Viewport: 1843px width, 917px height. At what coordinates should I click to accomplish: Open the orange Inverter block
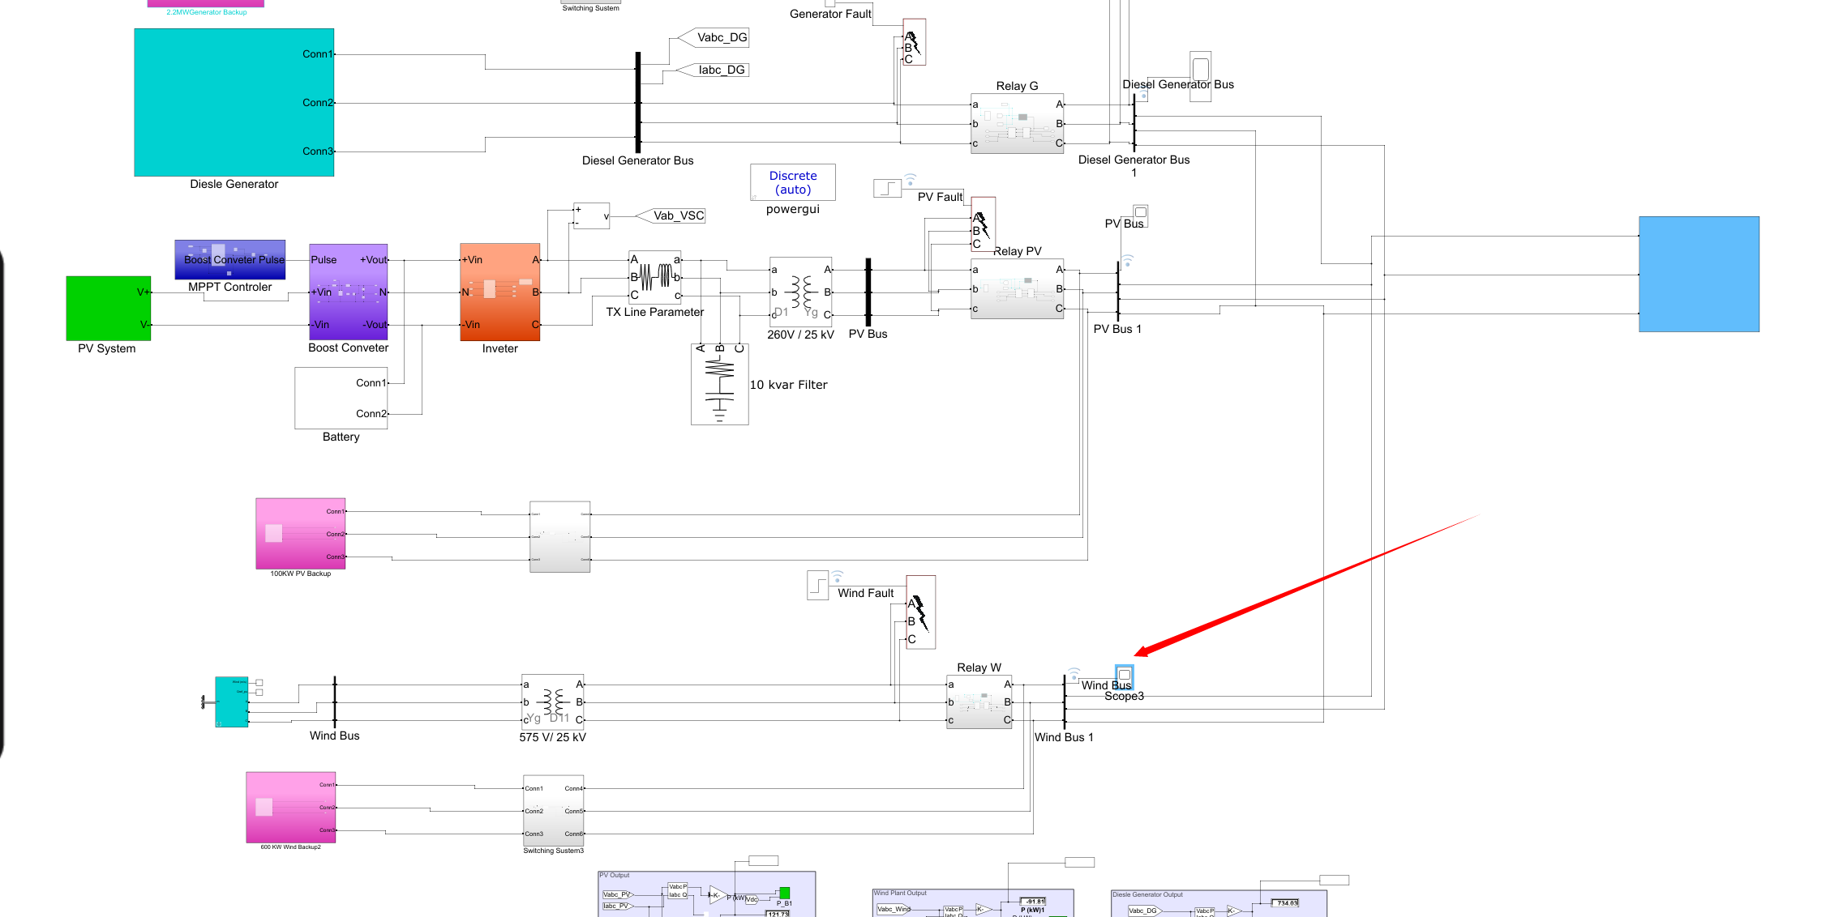click(x=499, y=292)
